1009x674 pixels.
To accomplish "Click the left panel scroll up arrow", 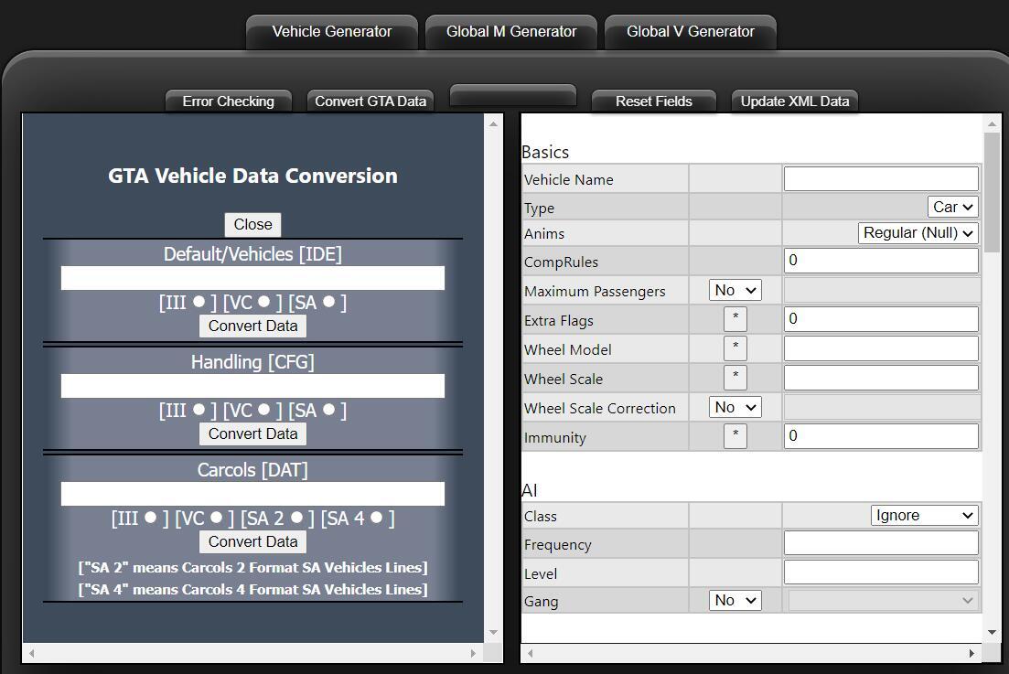I will [494, 123].
